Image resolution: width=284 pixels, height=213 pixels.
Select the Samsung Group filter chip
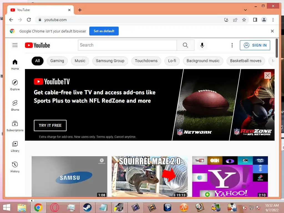(x=110, y=61)
